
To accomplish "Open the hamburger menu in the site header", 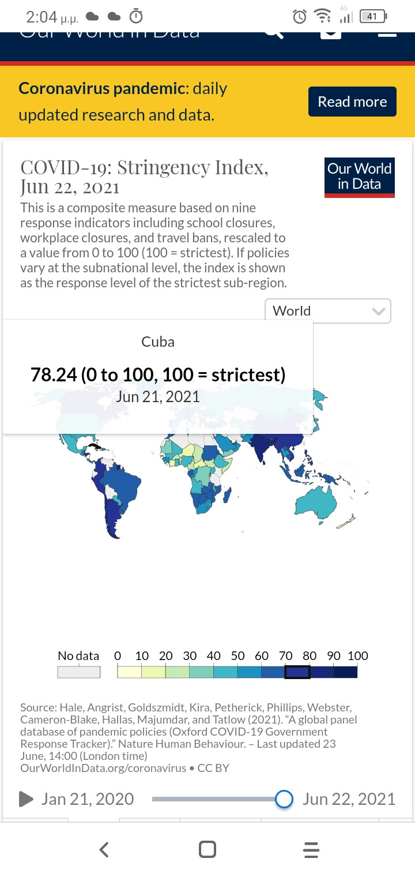I will (x=387, y=35).
